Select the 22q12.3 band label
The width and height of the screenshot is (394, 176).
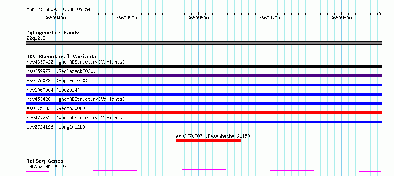tap(36, 38)
